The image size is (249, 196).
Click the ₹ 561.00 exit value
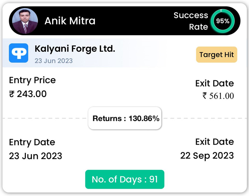218,96
